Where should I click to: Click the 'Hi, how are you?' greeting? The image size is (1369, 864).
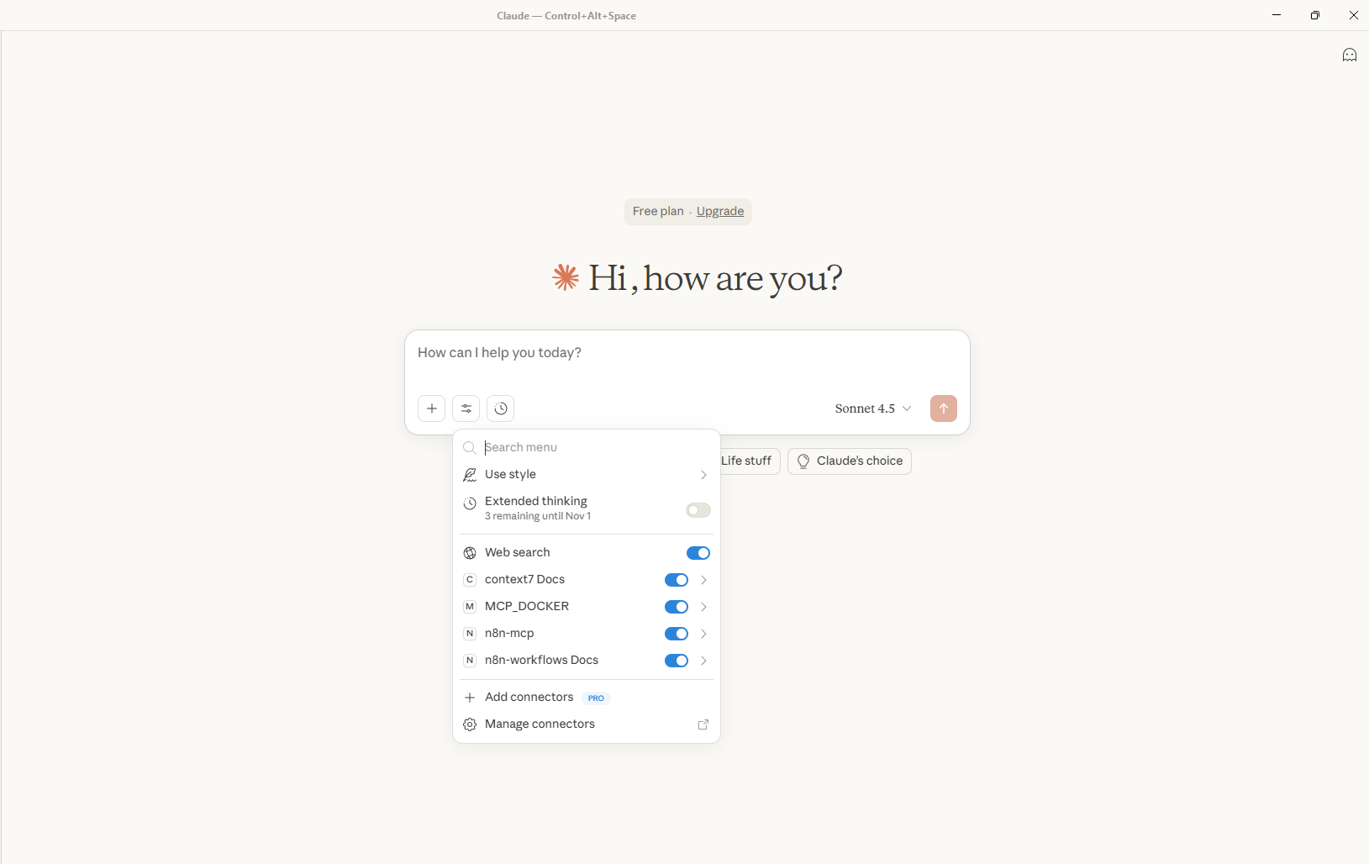pos(715,278)
